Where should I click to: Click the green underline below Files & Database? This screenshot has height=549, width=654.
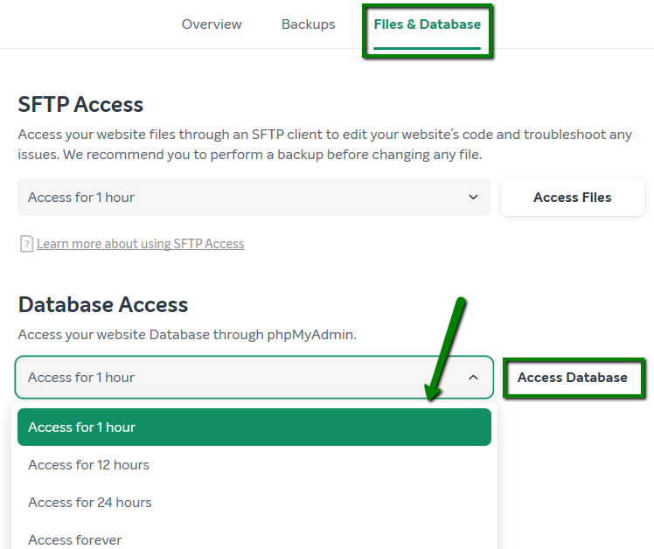coord(427,48)
